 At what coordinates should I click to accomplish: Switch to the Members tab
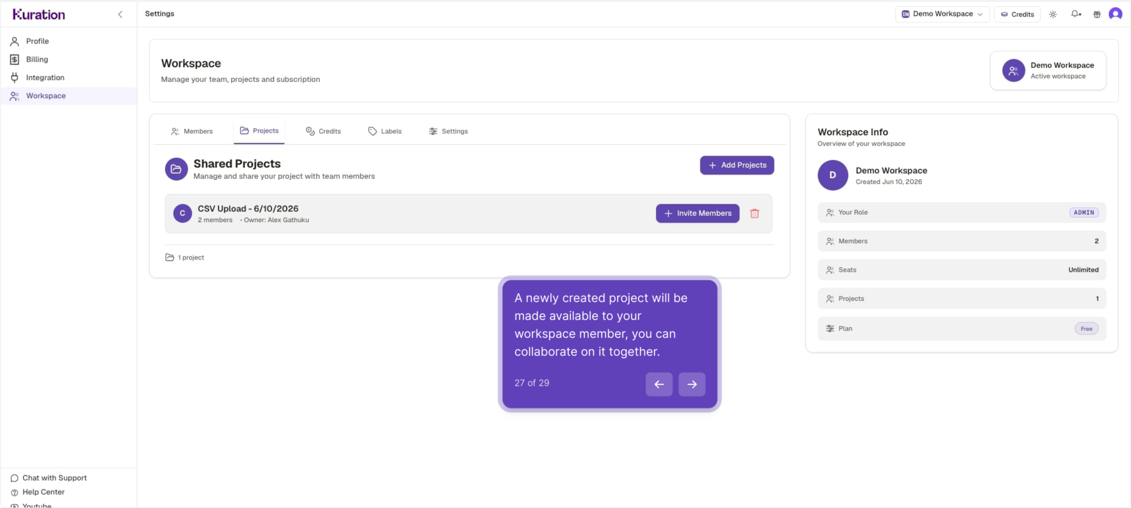(x=192, y=131)
